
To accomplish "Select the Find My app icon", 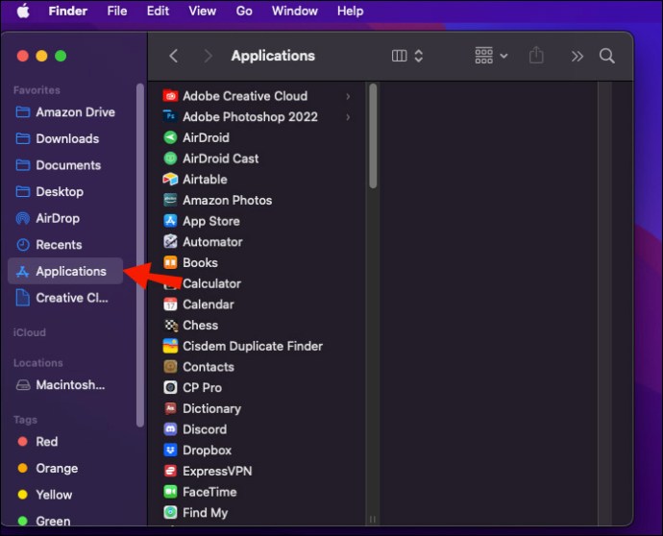I will click(170, 512).
